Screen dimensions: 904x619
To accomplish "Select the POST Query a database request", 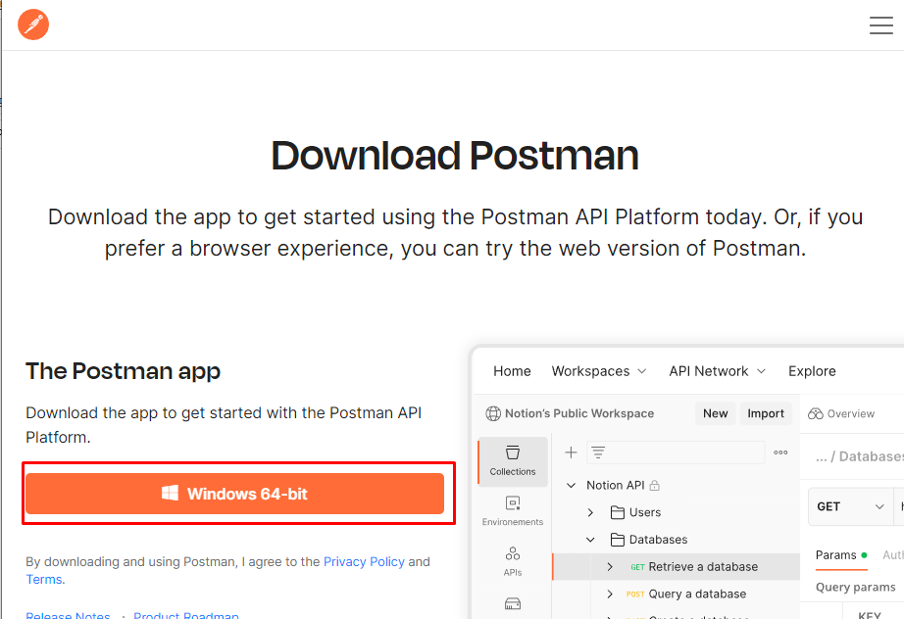I will [x=686, y=594].
